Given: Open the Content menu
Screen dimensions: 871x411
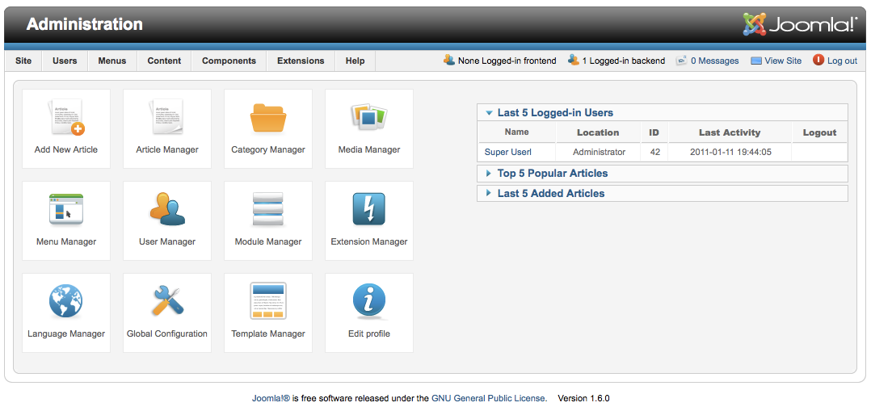Looking at the screenshot, I should [165, 61].
